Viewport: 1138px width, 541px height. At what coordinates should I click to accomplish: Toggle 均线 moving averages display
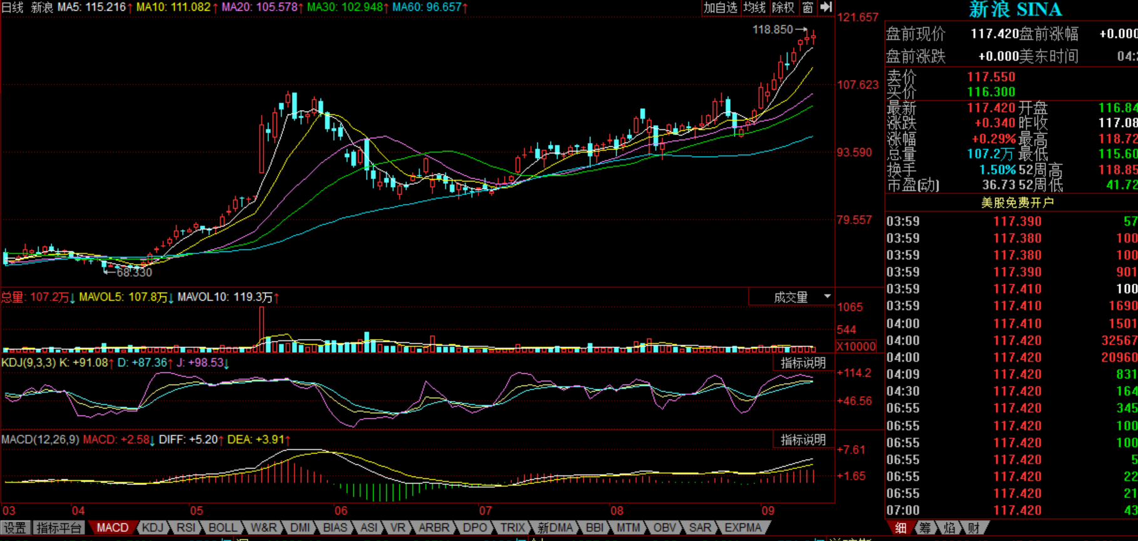tap(754, 8)
